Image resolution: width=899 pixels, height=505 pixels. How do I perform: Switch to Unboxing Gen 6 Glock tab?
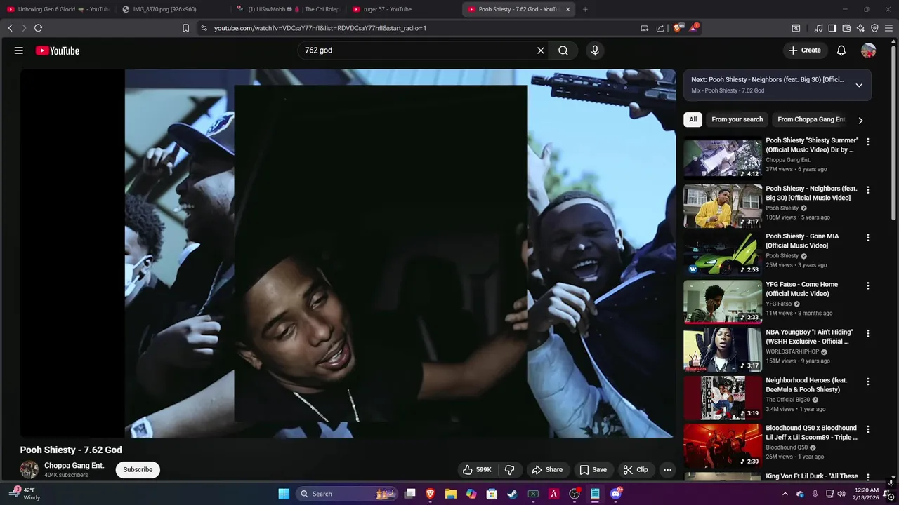coord(58,9)
